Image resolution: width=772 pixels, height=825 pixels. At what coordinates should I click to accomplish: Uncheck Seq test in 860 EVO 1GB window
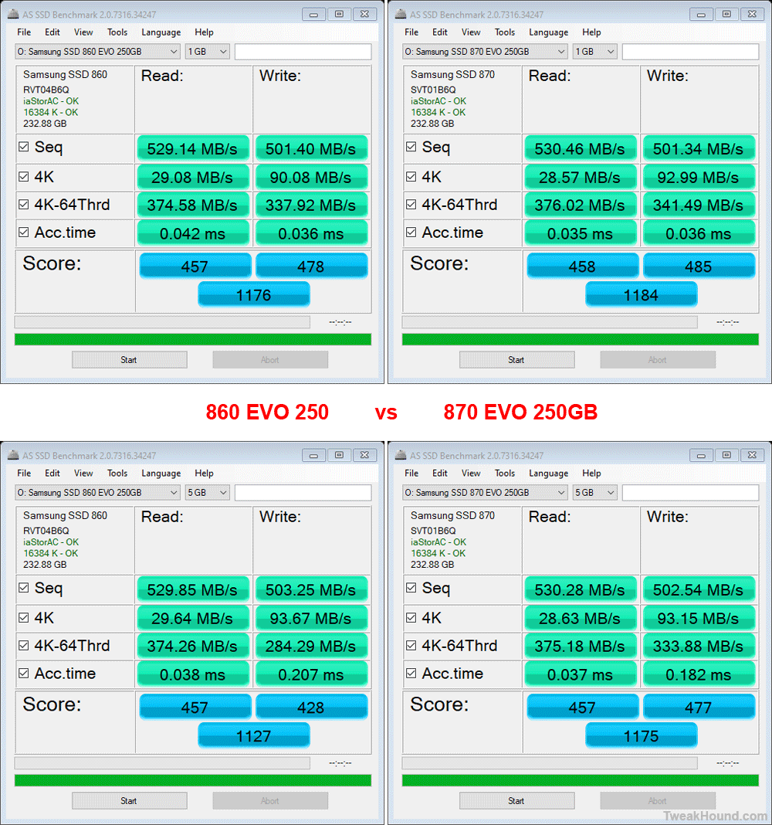pos(24,147)
